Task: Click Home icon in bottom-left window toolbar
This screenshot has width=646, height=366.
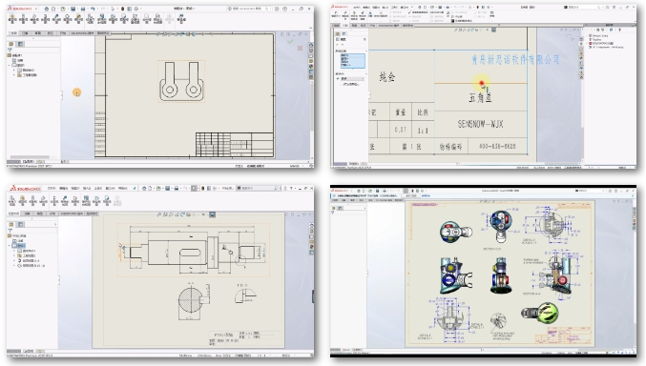Action: click(144, 188)
